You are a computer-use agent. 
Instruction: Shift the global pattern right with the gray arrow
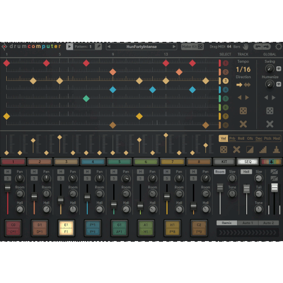pos(273,97)
